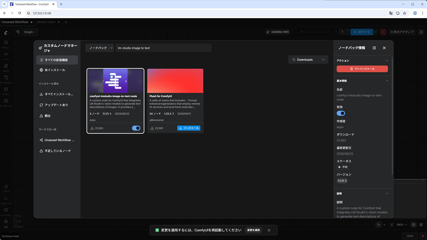
Task: Open the new workflow tab plus icon
Action: [66, 22]
